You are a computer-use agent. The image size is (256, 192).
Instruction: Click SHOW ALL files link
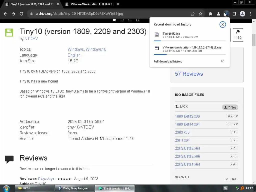point(182,177)
